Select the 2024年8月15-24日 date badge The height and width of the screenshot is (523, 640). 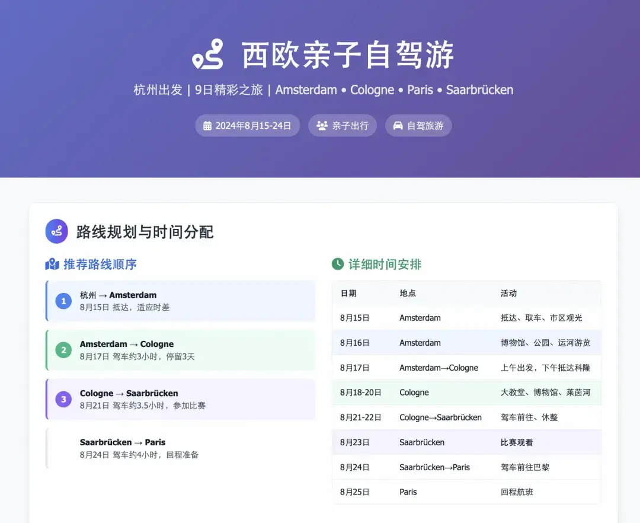coord(247,126)
